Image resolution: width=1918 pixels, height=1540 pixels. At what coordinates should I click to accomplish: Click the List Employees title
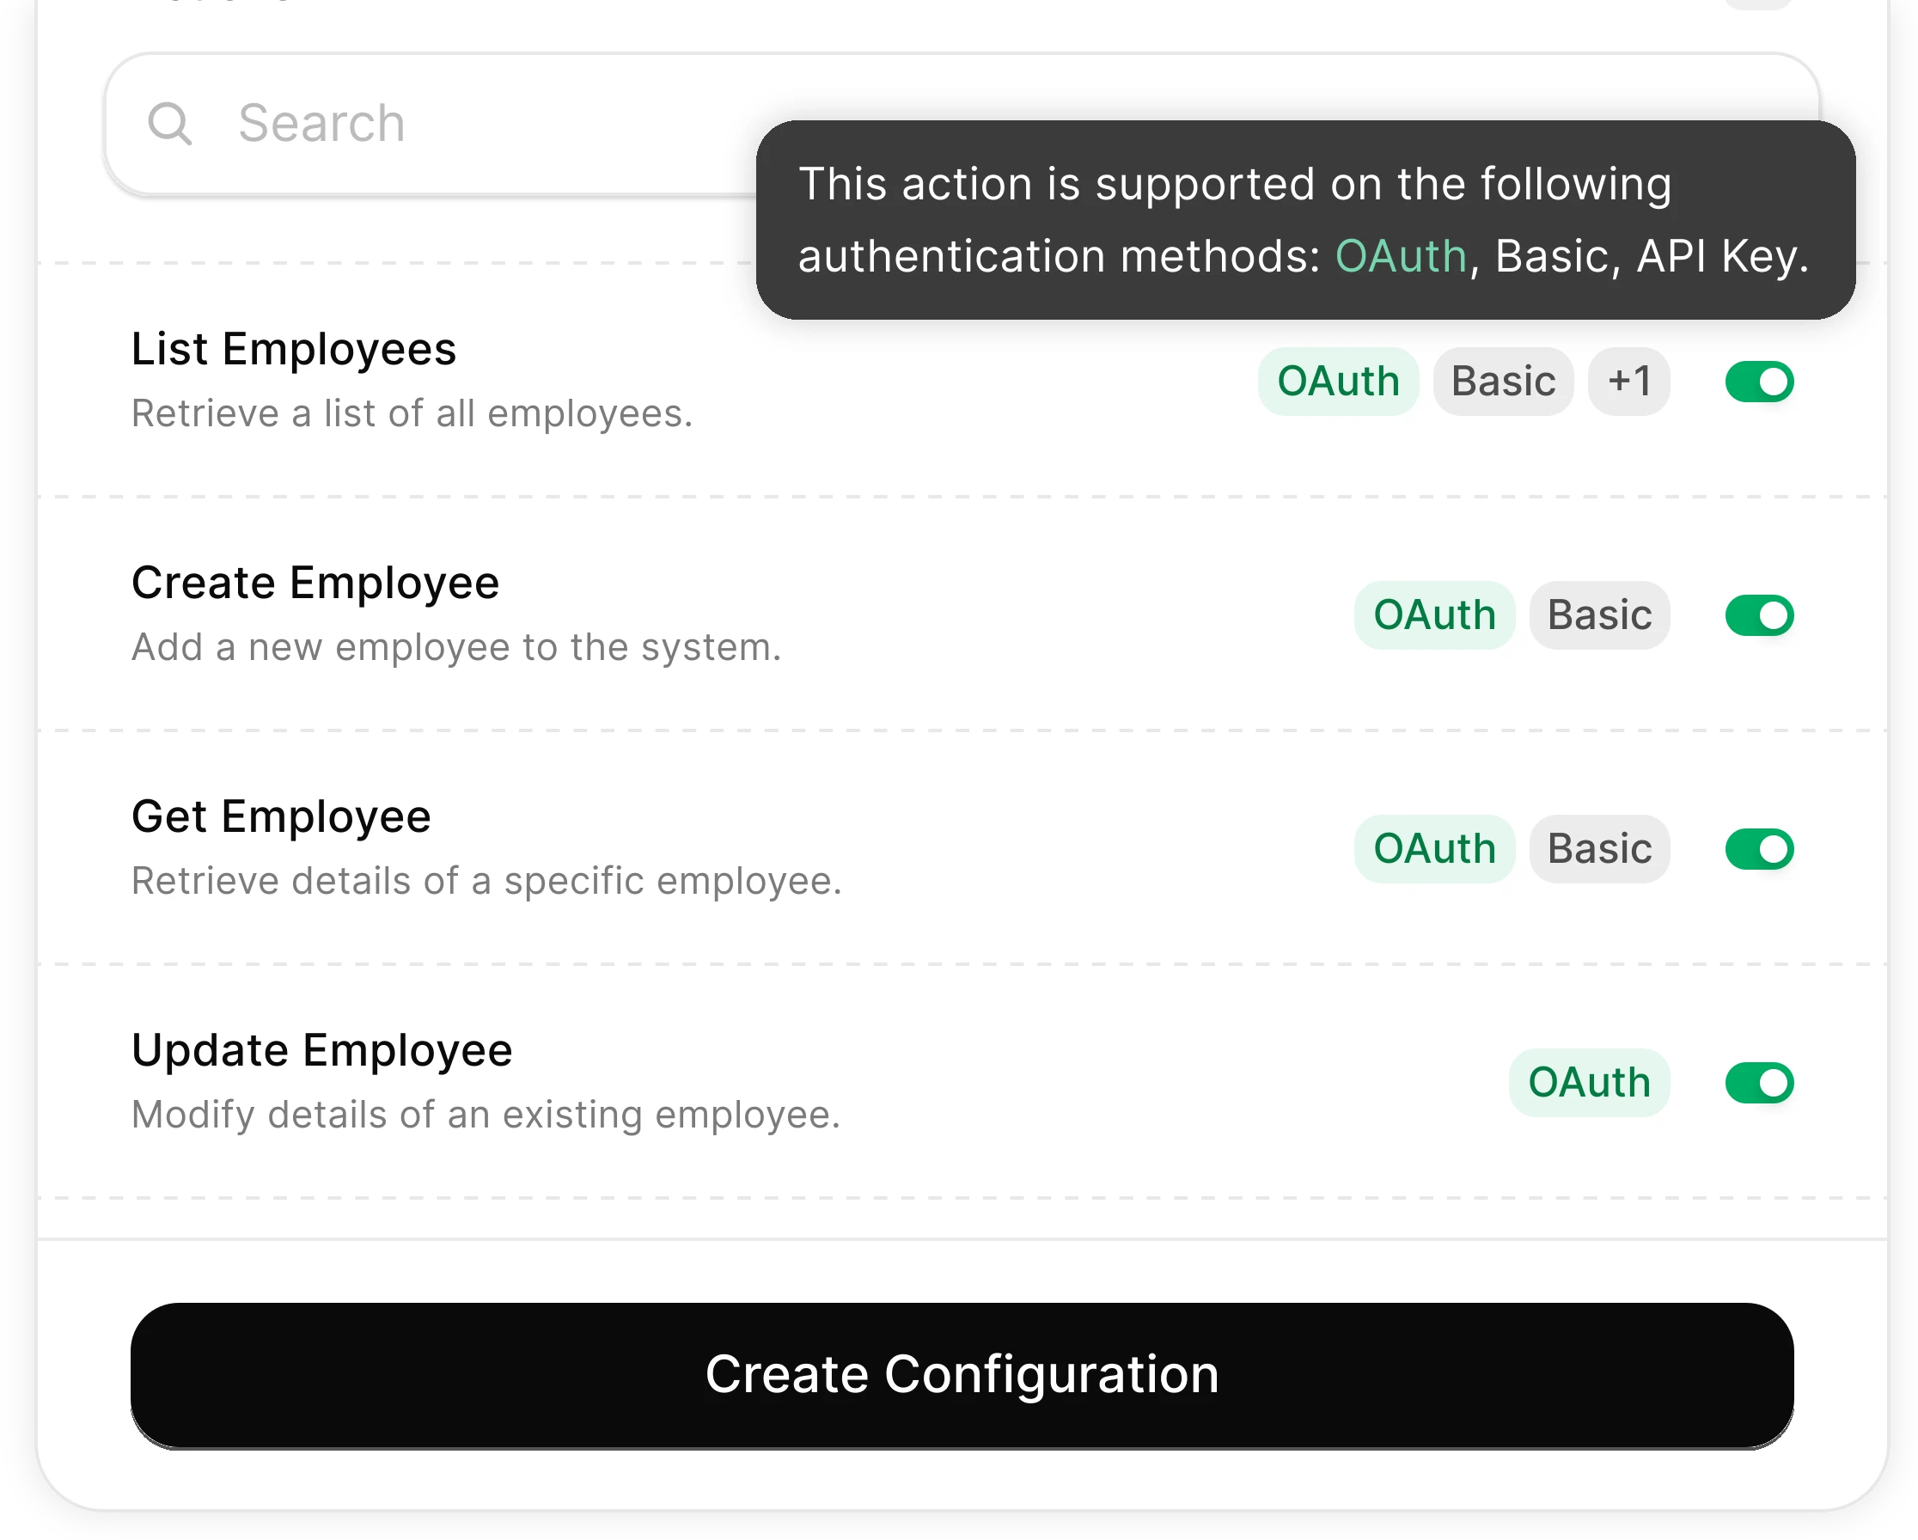click(294, 349)
